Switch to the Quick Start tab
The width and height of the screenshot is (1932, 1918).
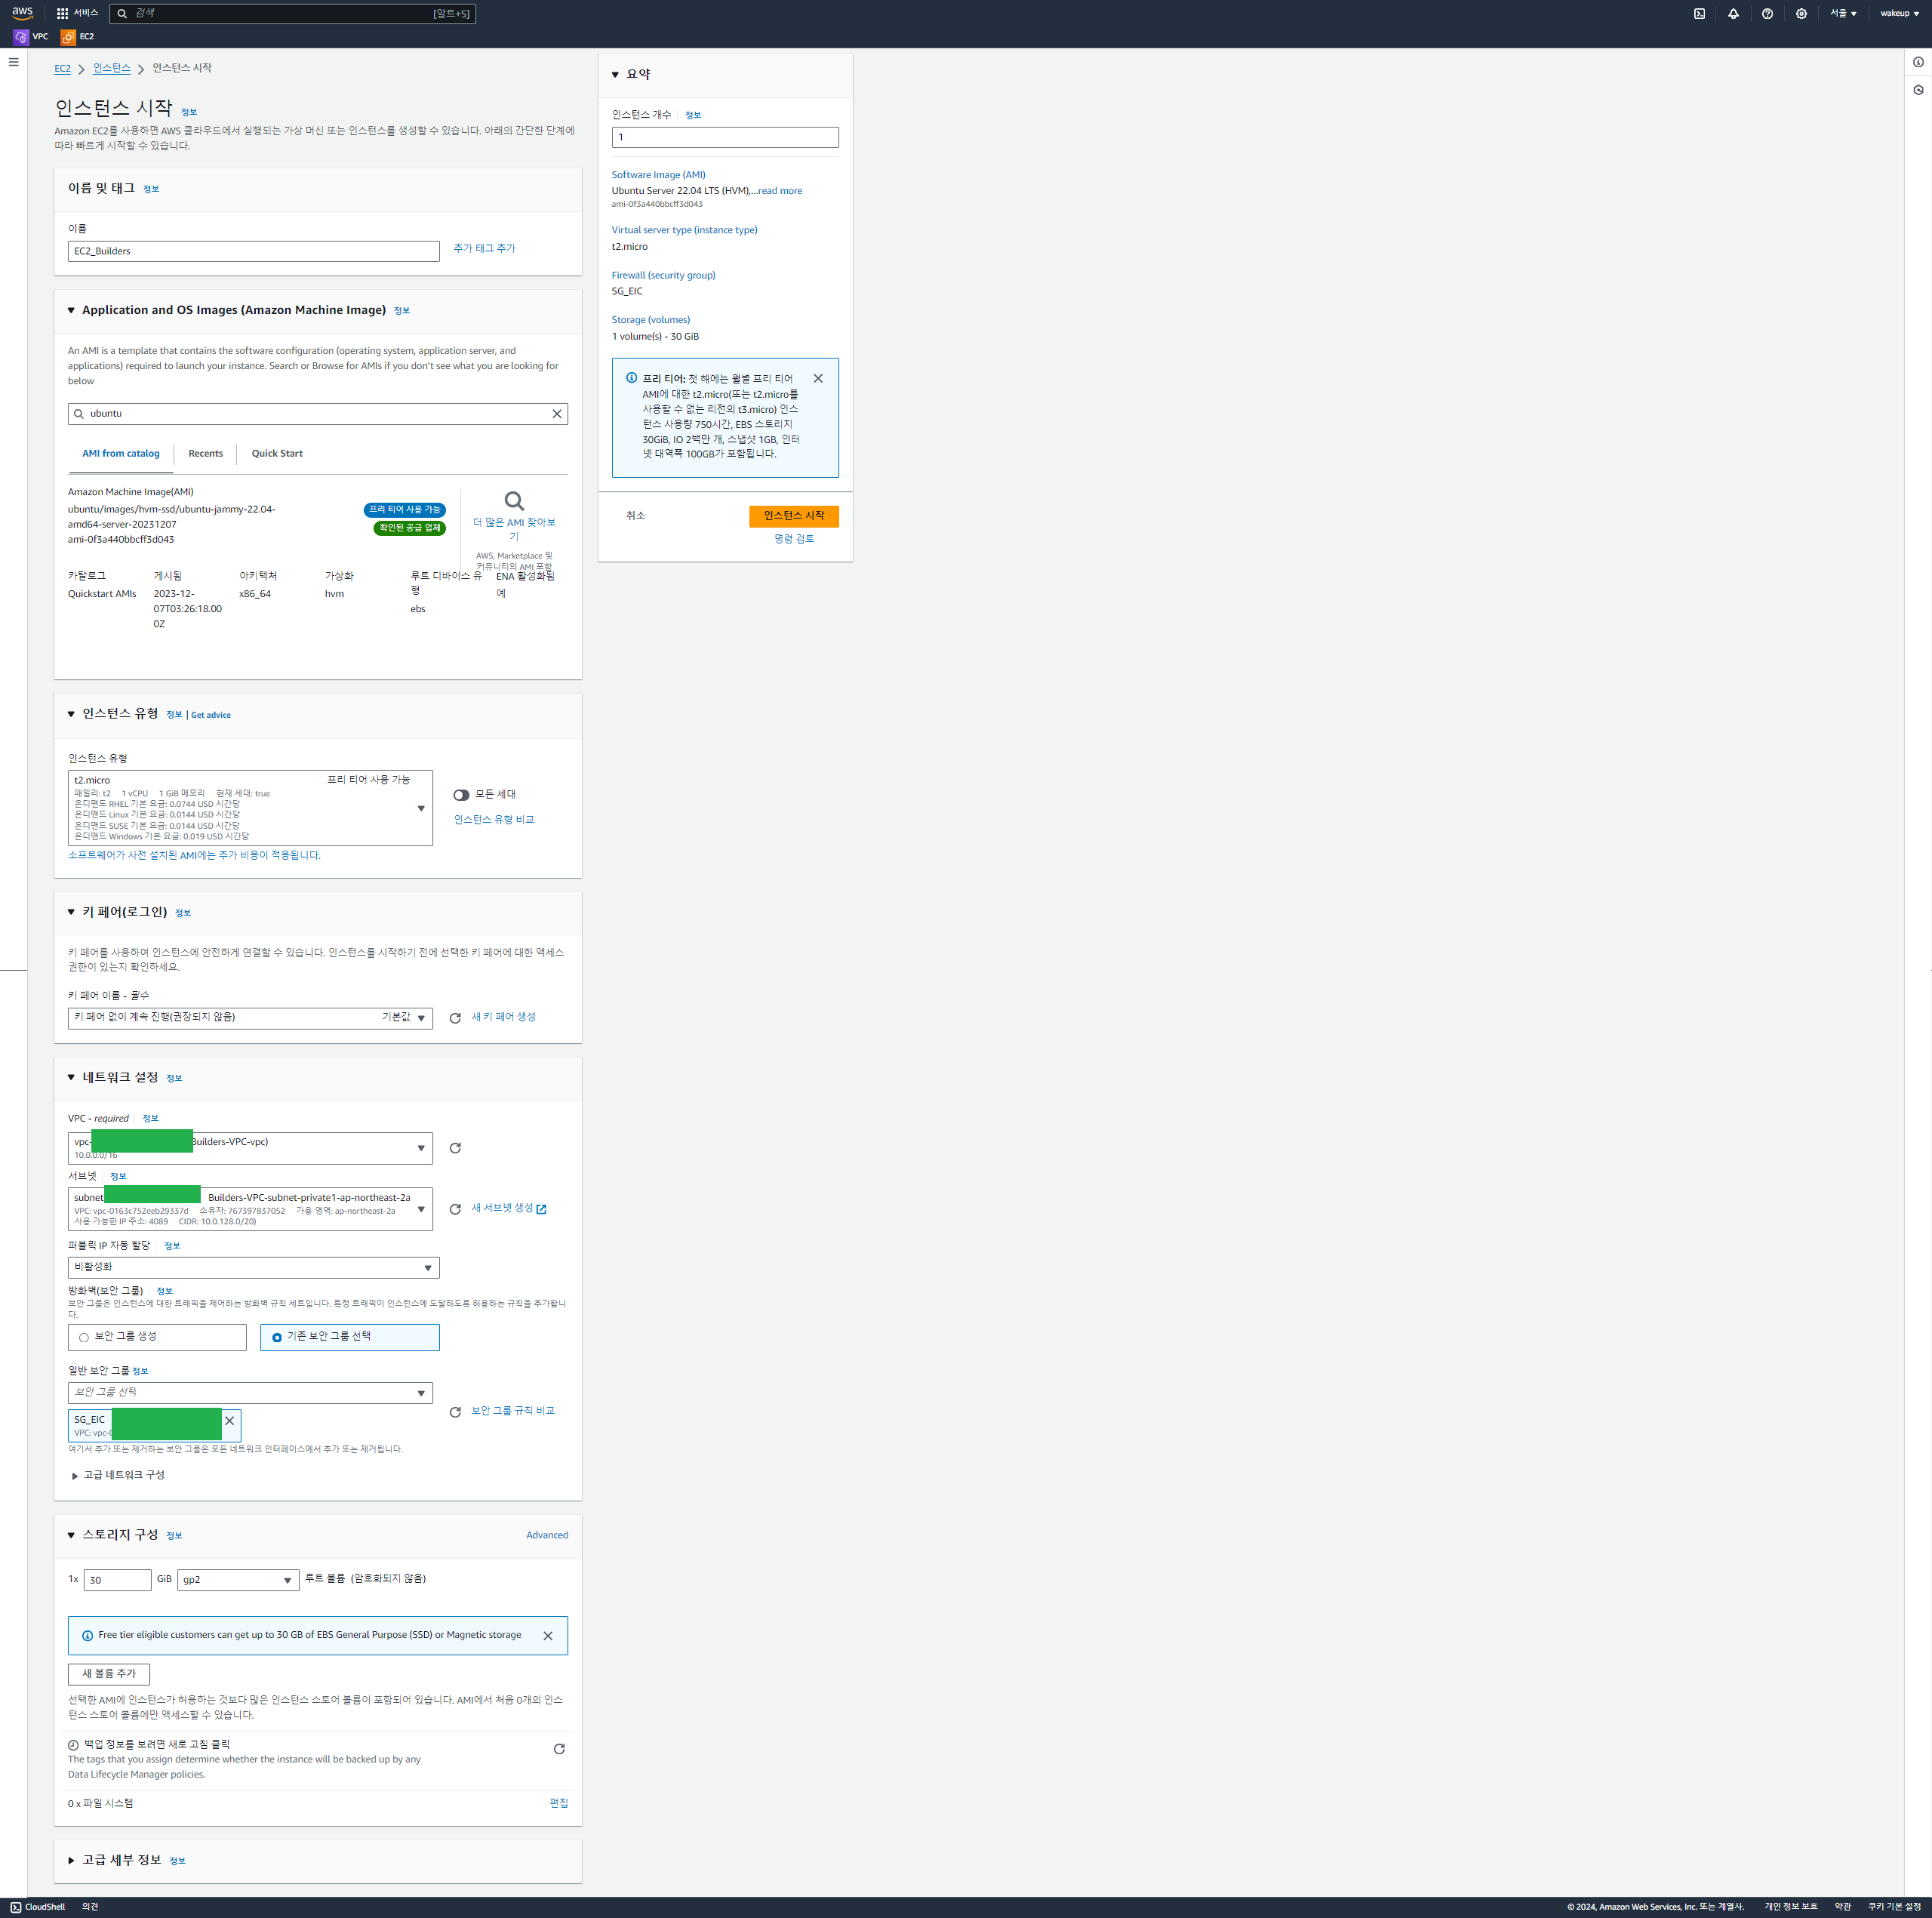[277, 454]
